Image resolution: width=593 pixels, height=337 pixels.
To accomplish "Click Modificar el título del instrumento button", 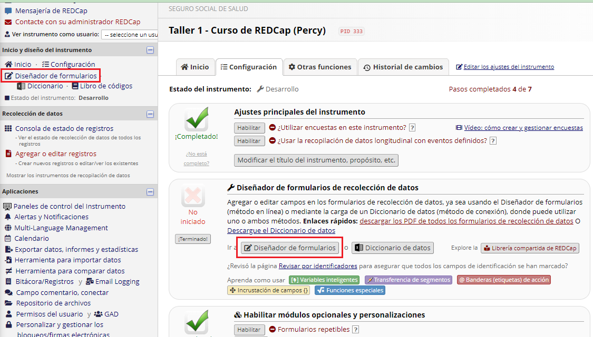I will pos(316,160).
